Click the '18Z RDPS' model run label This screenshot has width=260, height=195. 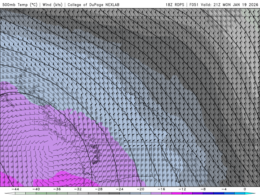tap(175, 5)
